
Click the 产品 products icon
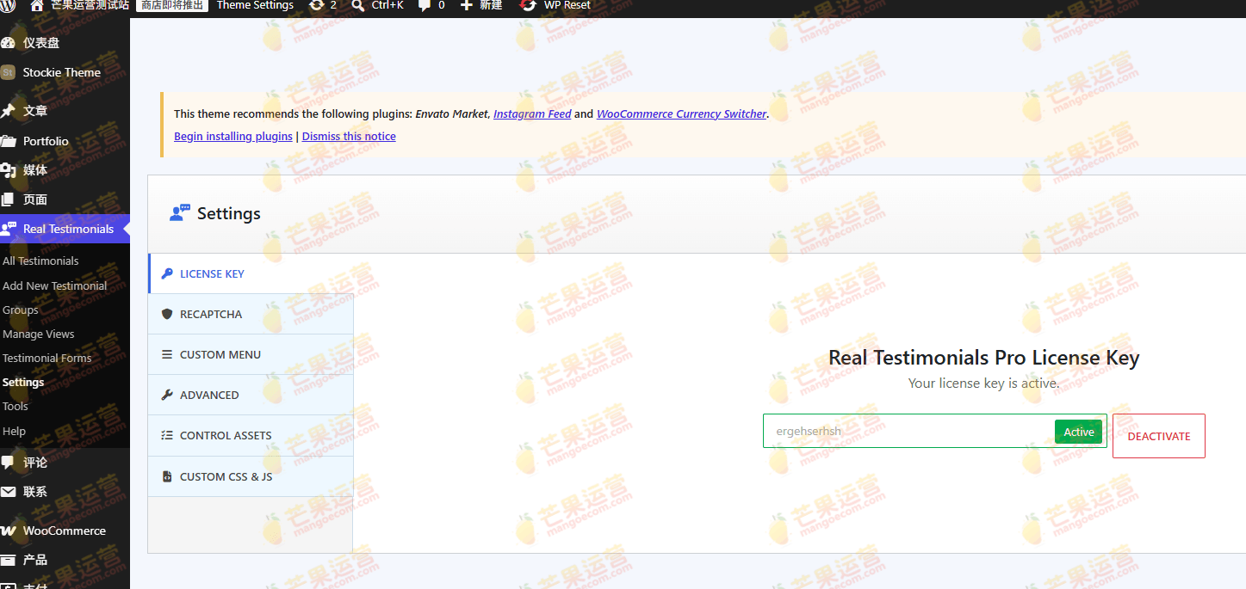(x=8, y=560)
